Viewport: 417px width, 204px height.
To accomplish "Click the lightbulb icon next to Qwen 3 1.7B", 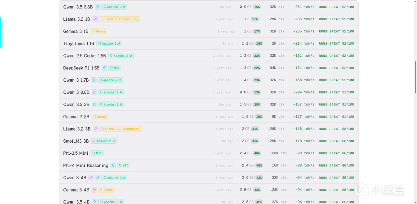I will coord(94,80).
